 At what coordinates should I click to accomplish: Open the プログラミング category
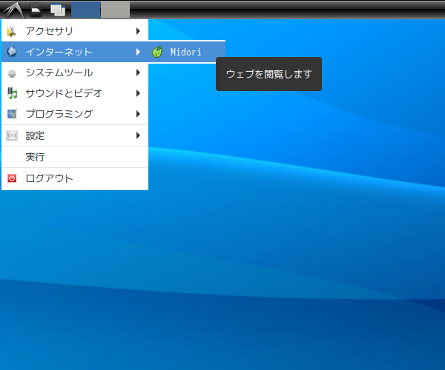click(75, 114)
